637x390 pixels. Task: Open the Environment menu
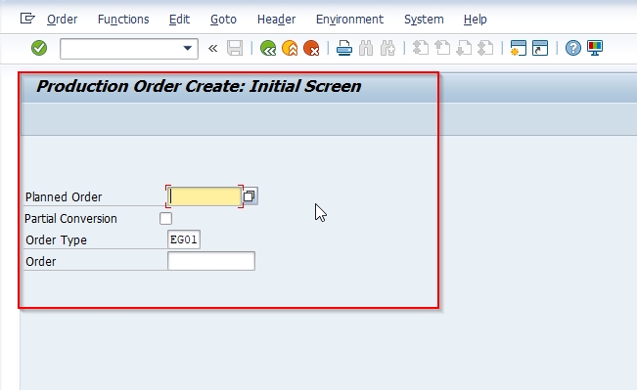tap(349, 20)
